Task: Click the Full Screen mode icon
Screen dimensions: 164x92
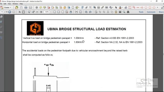Action: click(80, 12)
